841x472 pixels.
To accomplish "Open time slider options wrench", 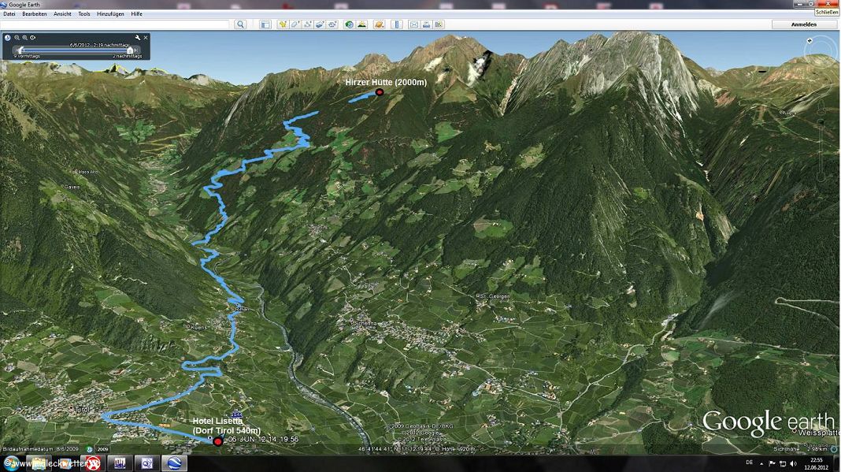I will (x=138, y=37).
